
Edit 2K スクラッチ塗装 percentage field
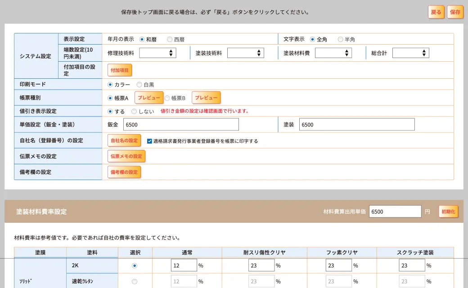tap(412, 265)
